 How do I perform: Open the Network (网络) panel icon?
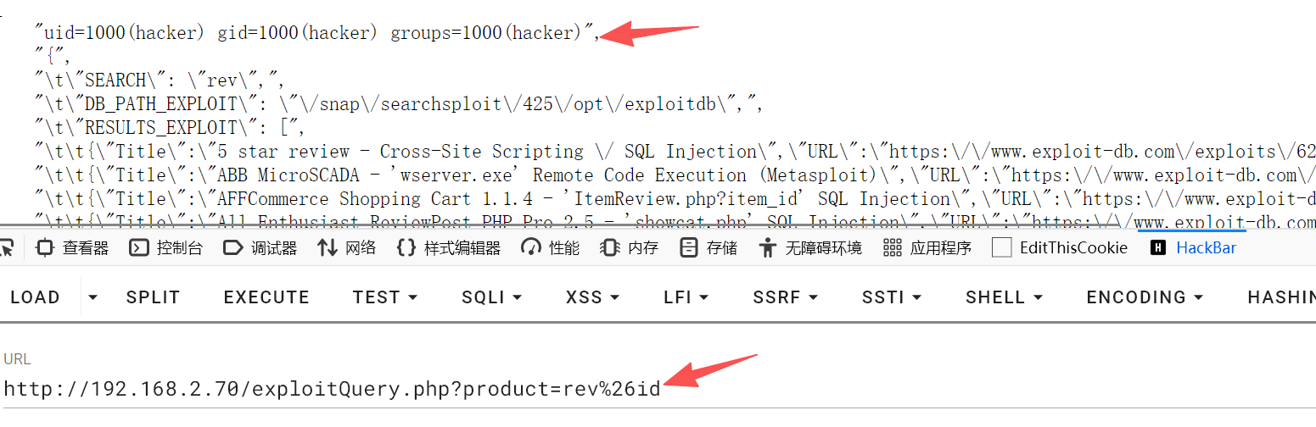point(328,248)
